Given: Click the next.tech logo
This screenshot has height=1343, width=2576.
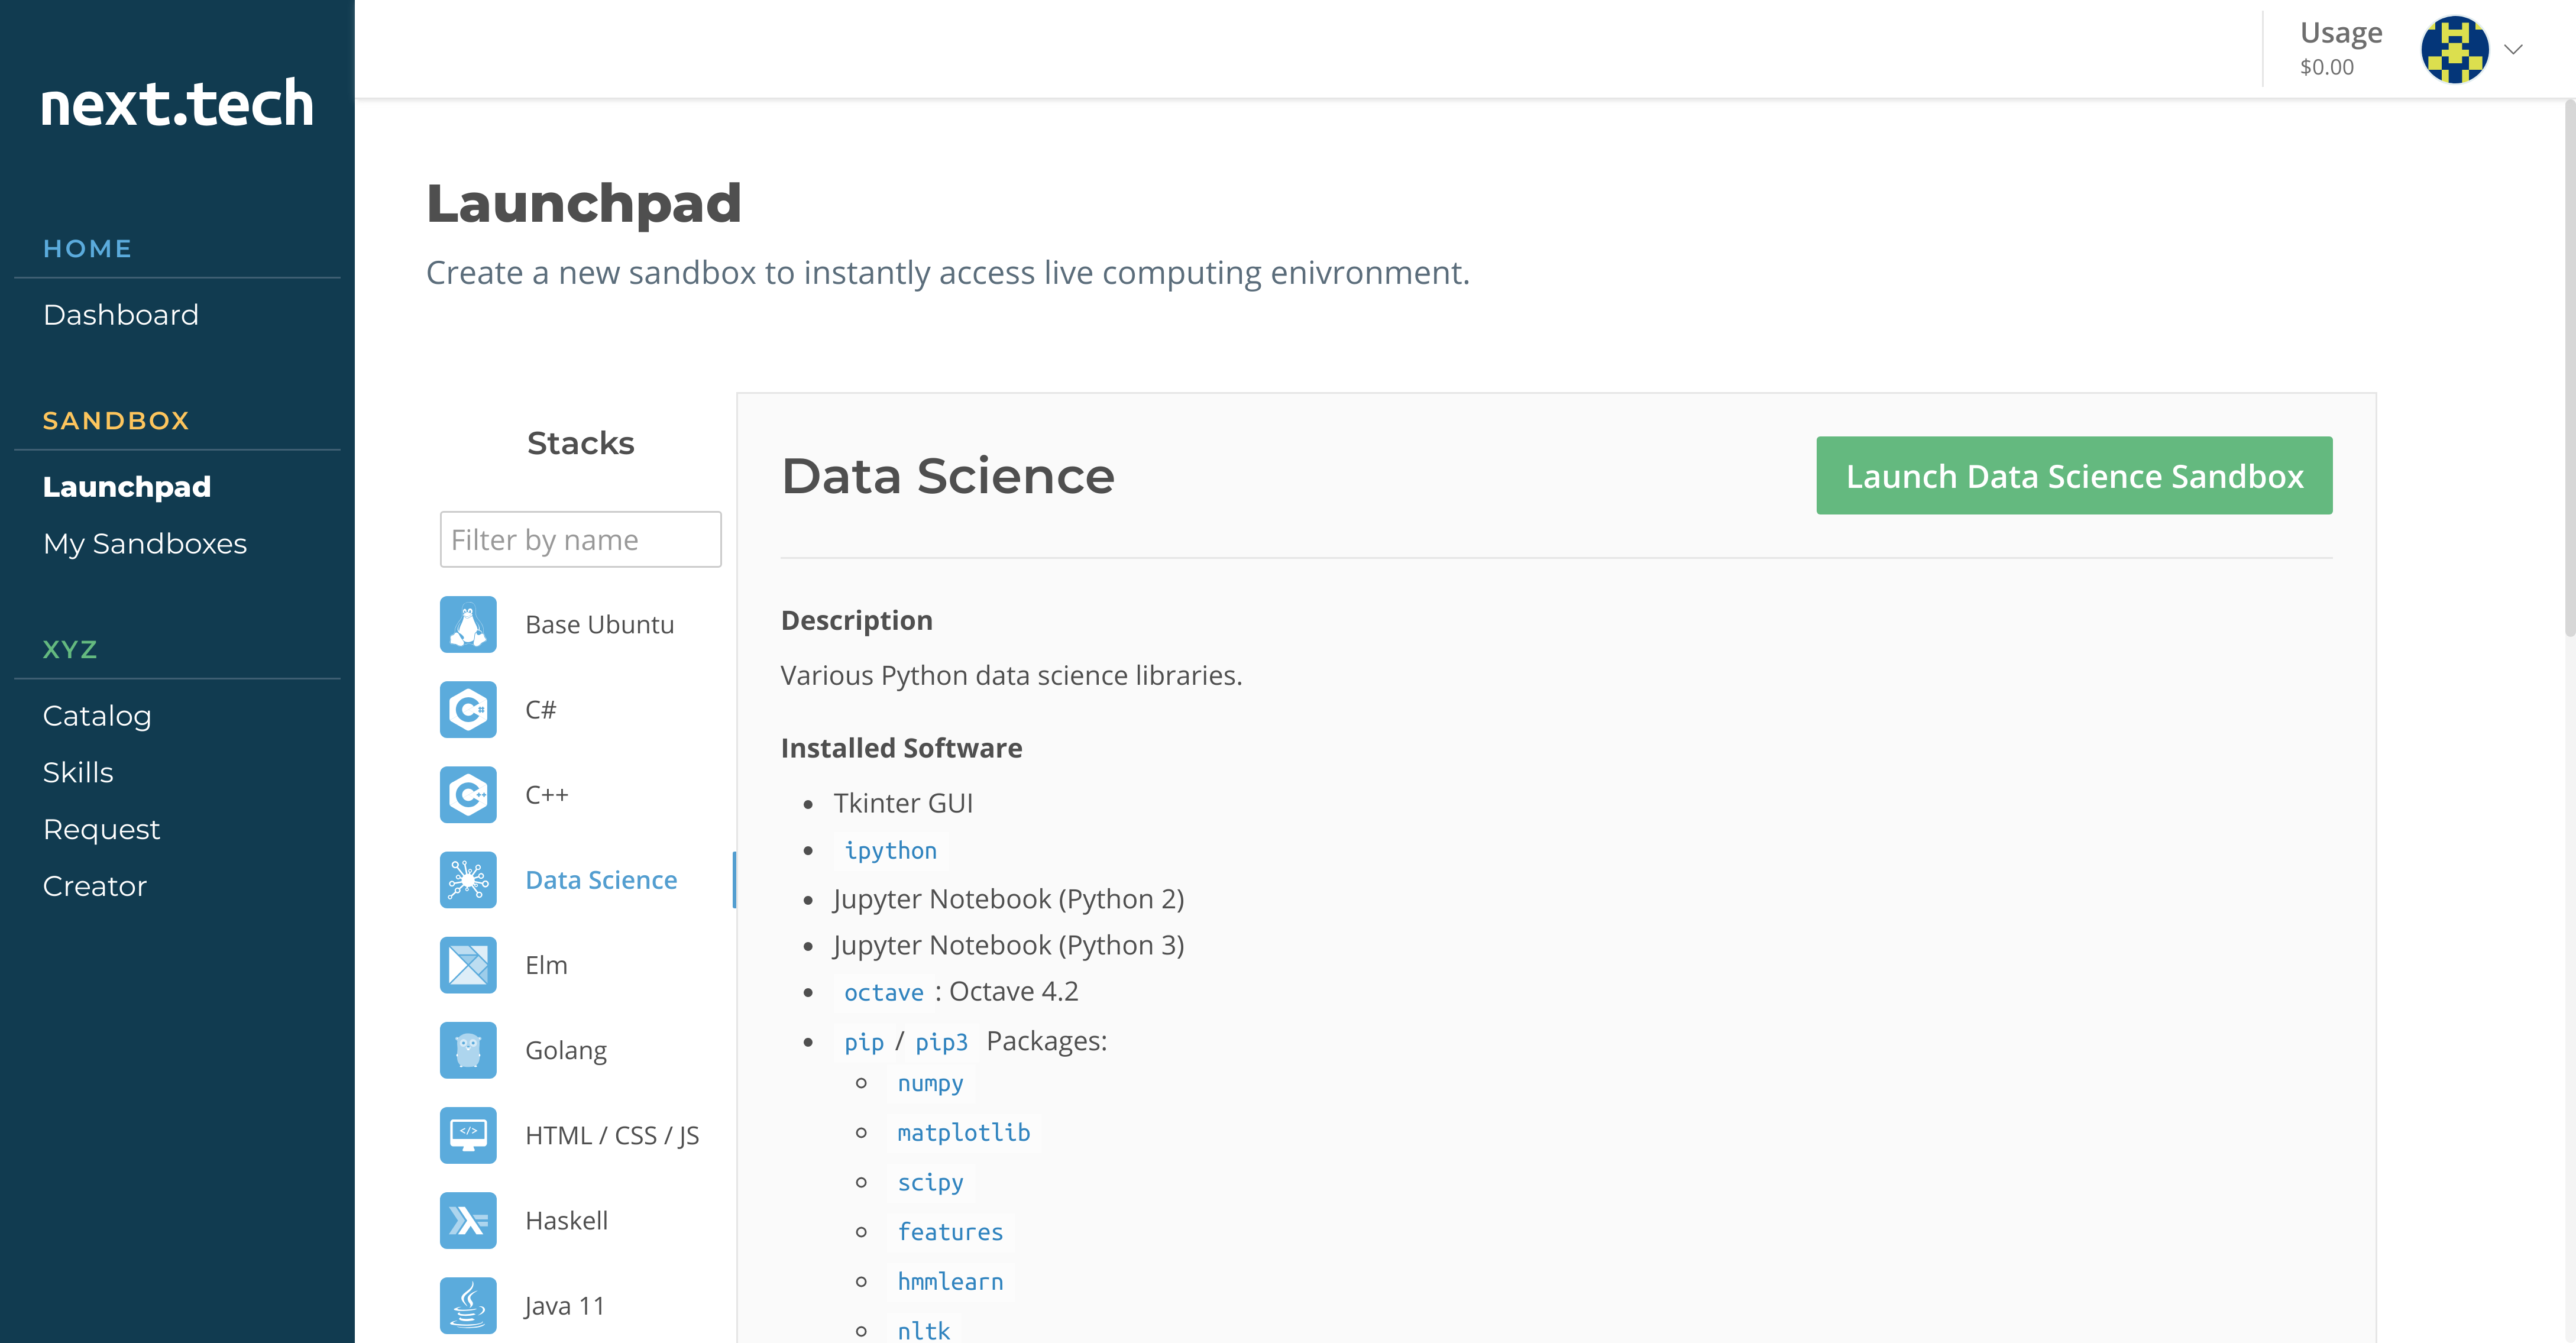Looking at the screenshot, I should click(177, 103).
